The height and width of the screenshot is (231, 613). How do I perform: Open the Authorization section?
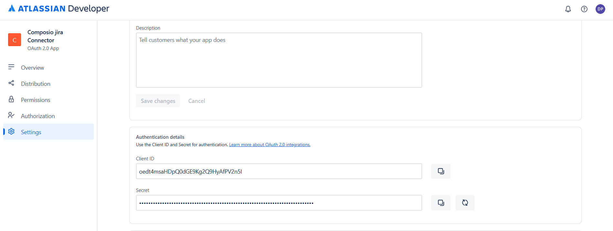48,116
